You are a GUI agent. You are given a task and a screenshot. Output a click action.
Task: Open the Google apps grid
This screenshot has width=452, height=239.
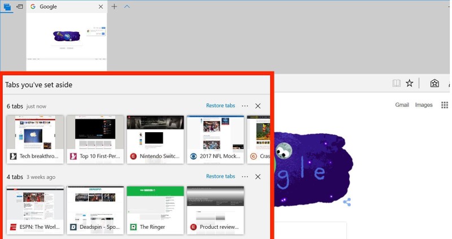(444, 105)
